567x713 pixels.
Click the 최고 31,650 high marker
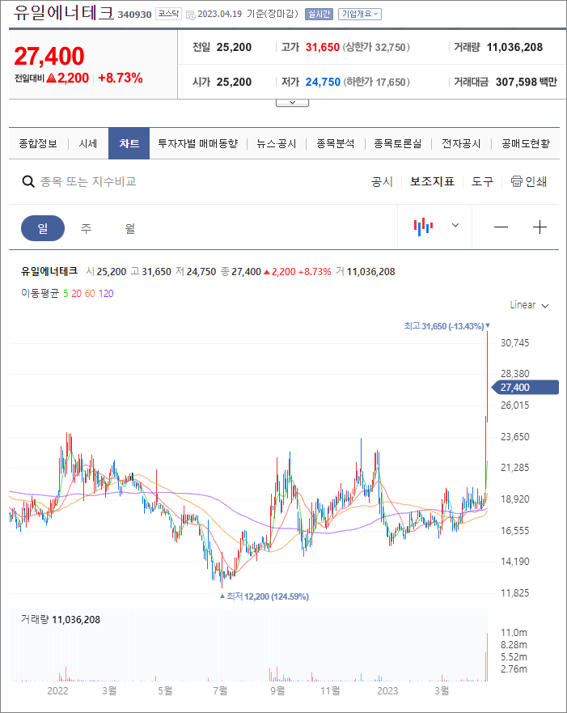[446, 326]
